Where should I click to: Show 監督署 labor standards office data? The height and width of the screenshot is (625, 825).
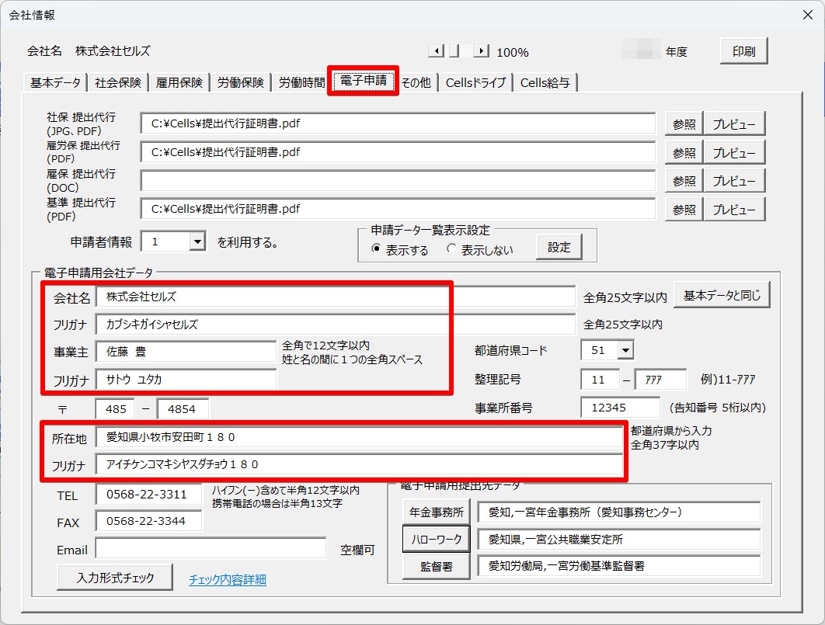click(436, 566)
